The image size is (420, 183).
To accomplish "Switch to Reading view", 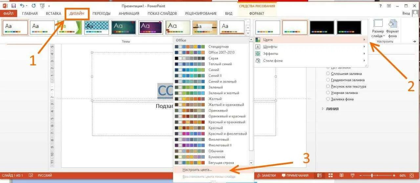I will pyautogui.click(x=342, y=175).
